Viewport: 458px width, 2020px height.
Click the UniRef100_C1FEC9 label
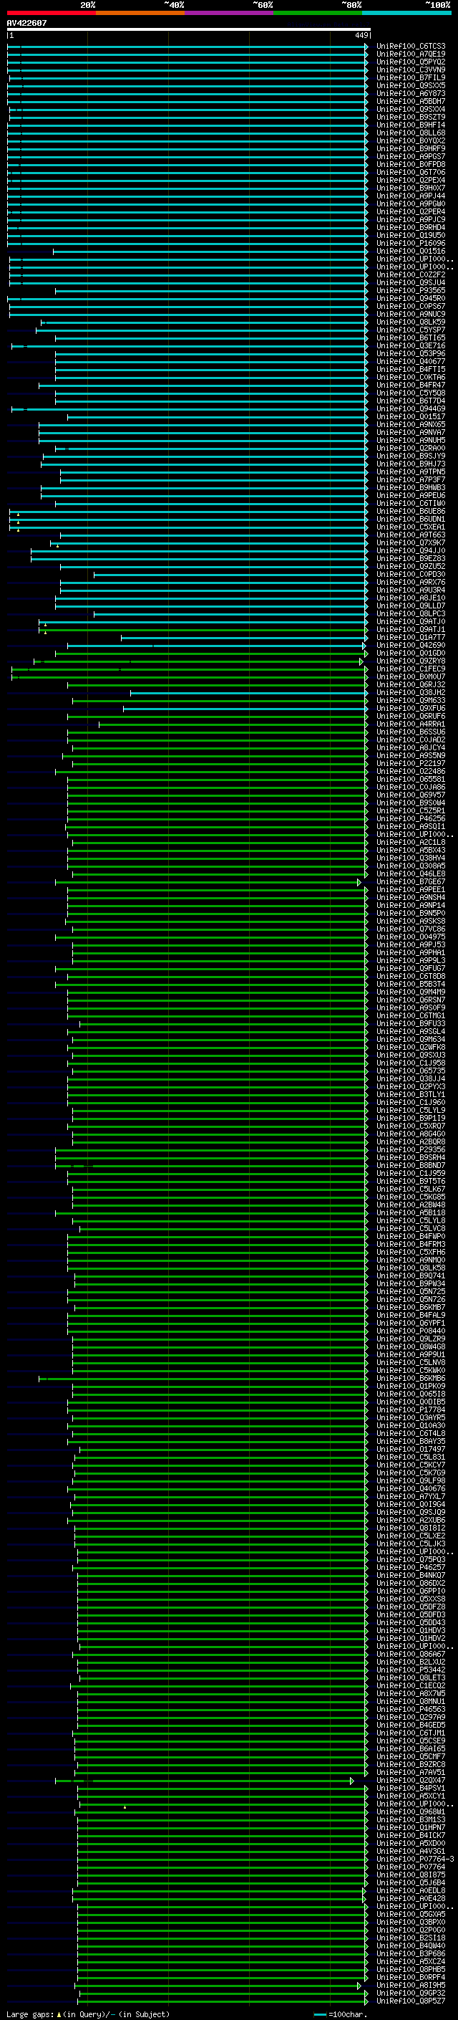point(410,669)
